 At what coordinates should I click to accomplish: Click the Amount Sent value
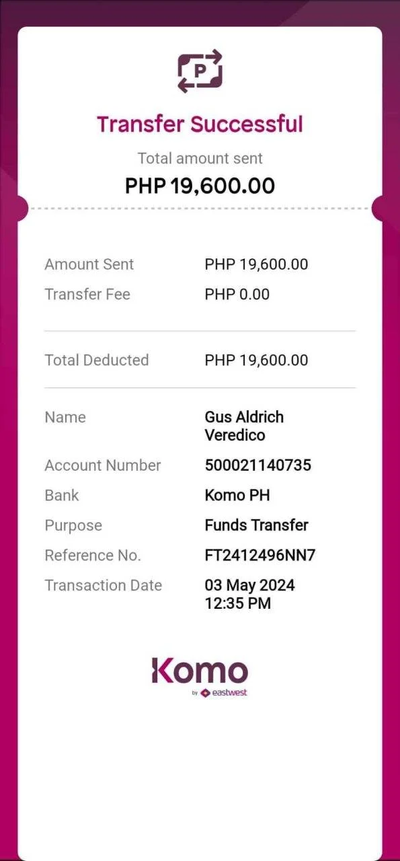click(x=256, y=264)
